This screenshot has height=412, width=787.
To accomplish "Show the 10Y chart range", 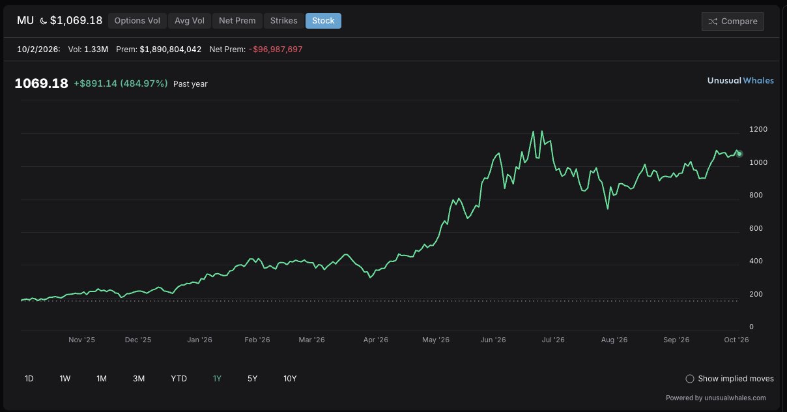I will pyautogui.click(x=290, y=379).
